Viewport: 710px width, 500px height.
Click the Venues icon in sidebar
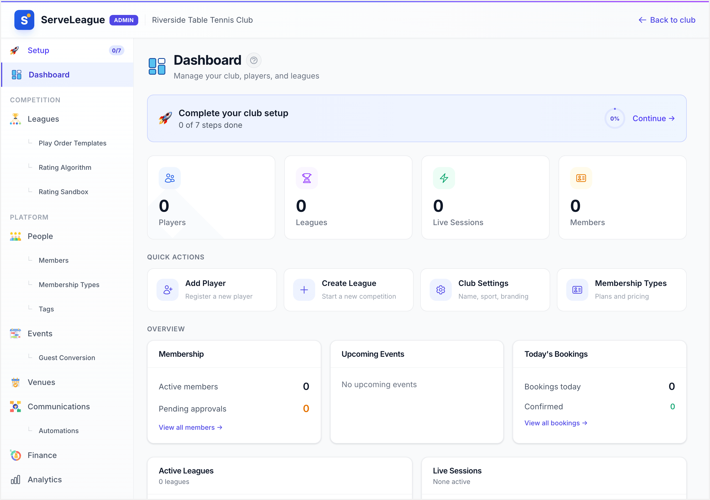[x=15, y=382]
